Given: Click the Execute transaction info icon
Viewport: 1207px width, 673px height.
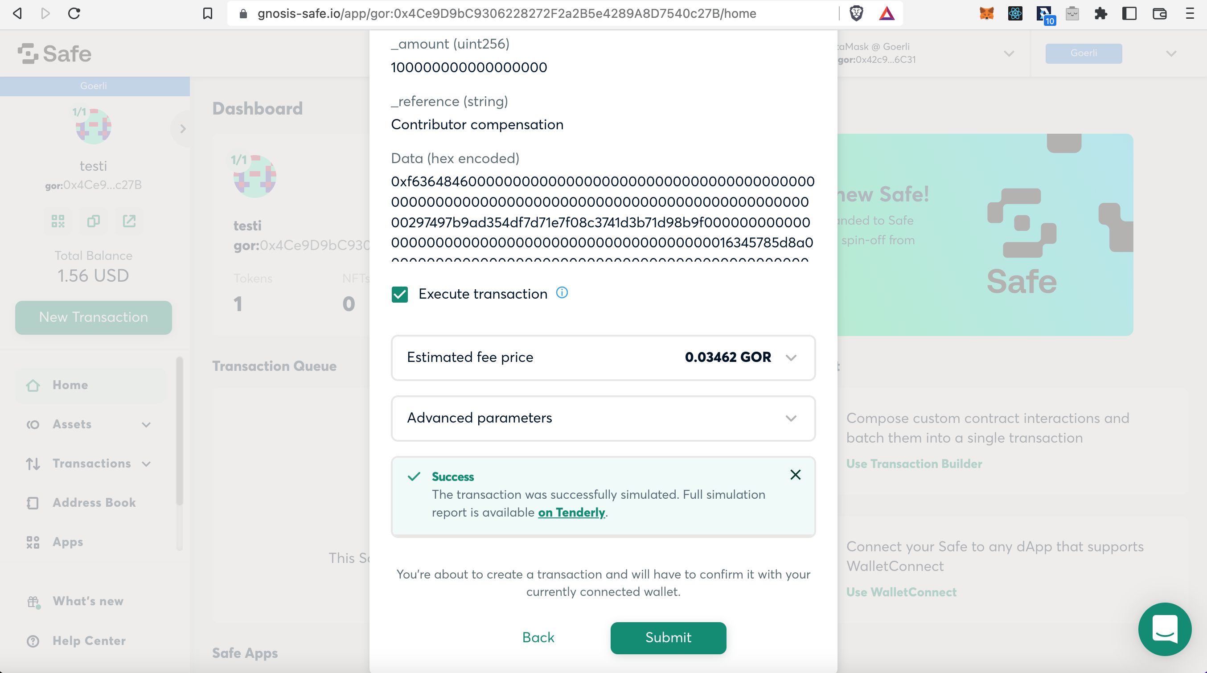Looking at the screenshot, I should [562, 293].
